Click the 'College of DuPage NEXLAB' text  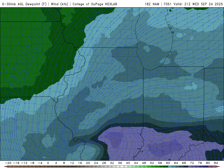(x=95, y=4)
